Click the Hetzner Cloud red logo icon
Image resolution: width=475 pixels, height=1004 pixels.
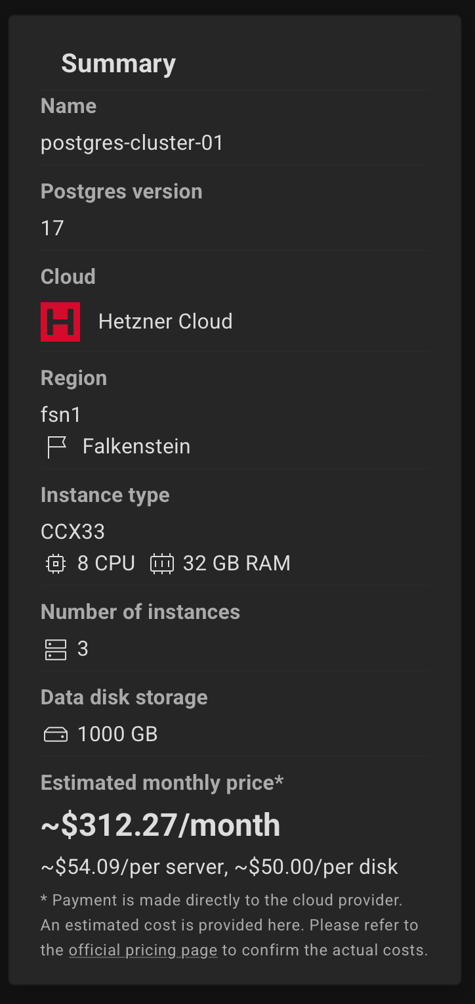tap(60, 322)
